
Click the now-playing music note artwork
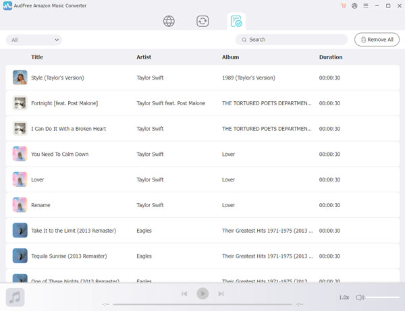[16, 298]
